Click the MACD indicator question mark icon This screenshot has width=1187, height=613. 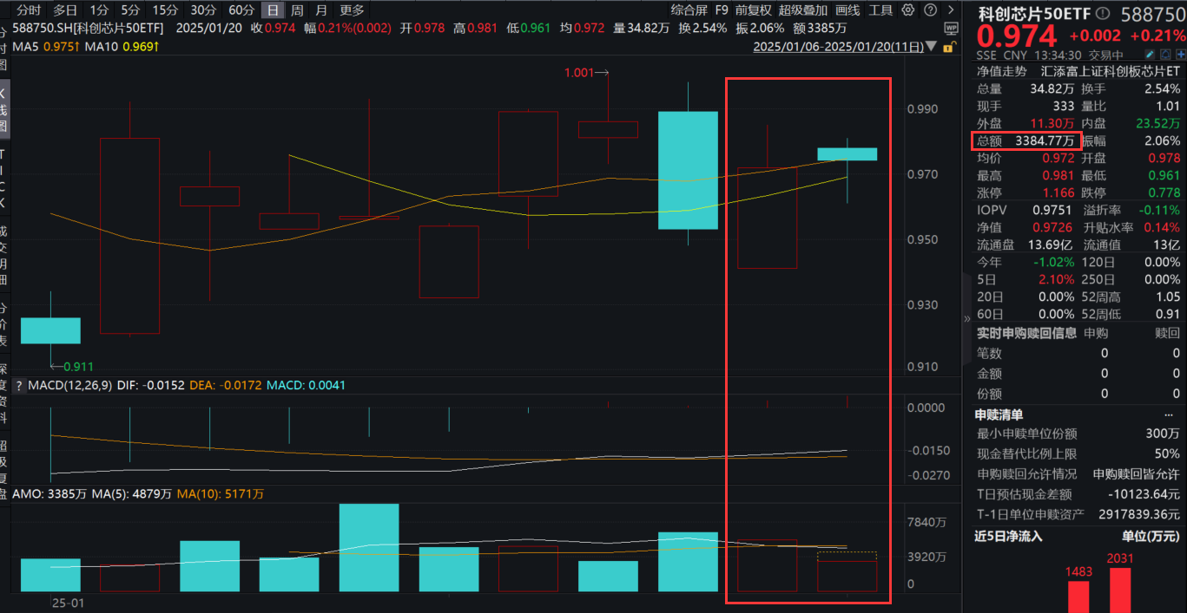[x=18, y=385]
